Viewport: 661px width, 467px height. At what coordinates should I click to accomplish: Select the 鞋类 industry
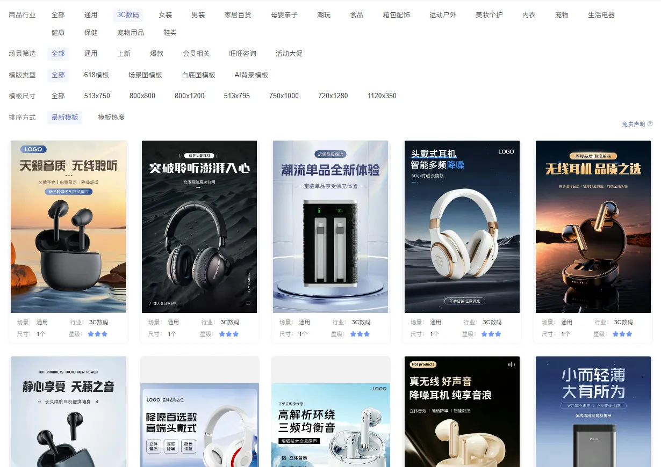tap(170, 33)
